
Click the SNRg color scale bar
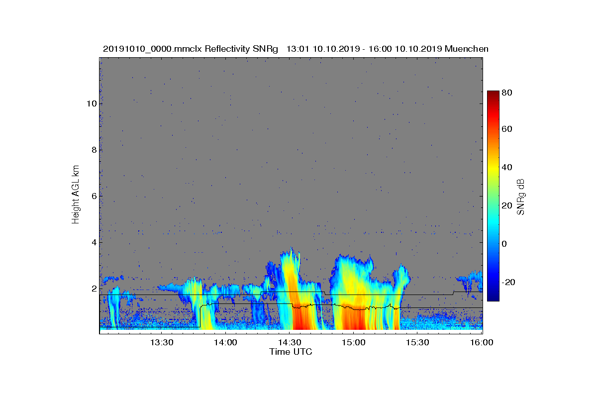point(493,196)
